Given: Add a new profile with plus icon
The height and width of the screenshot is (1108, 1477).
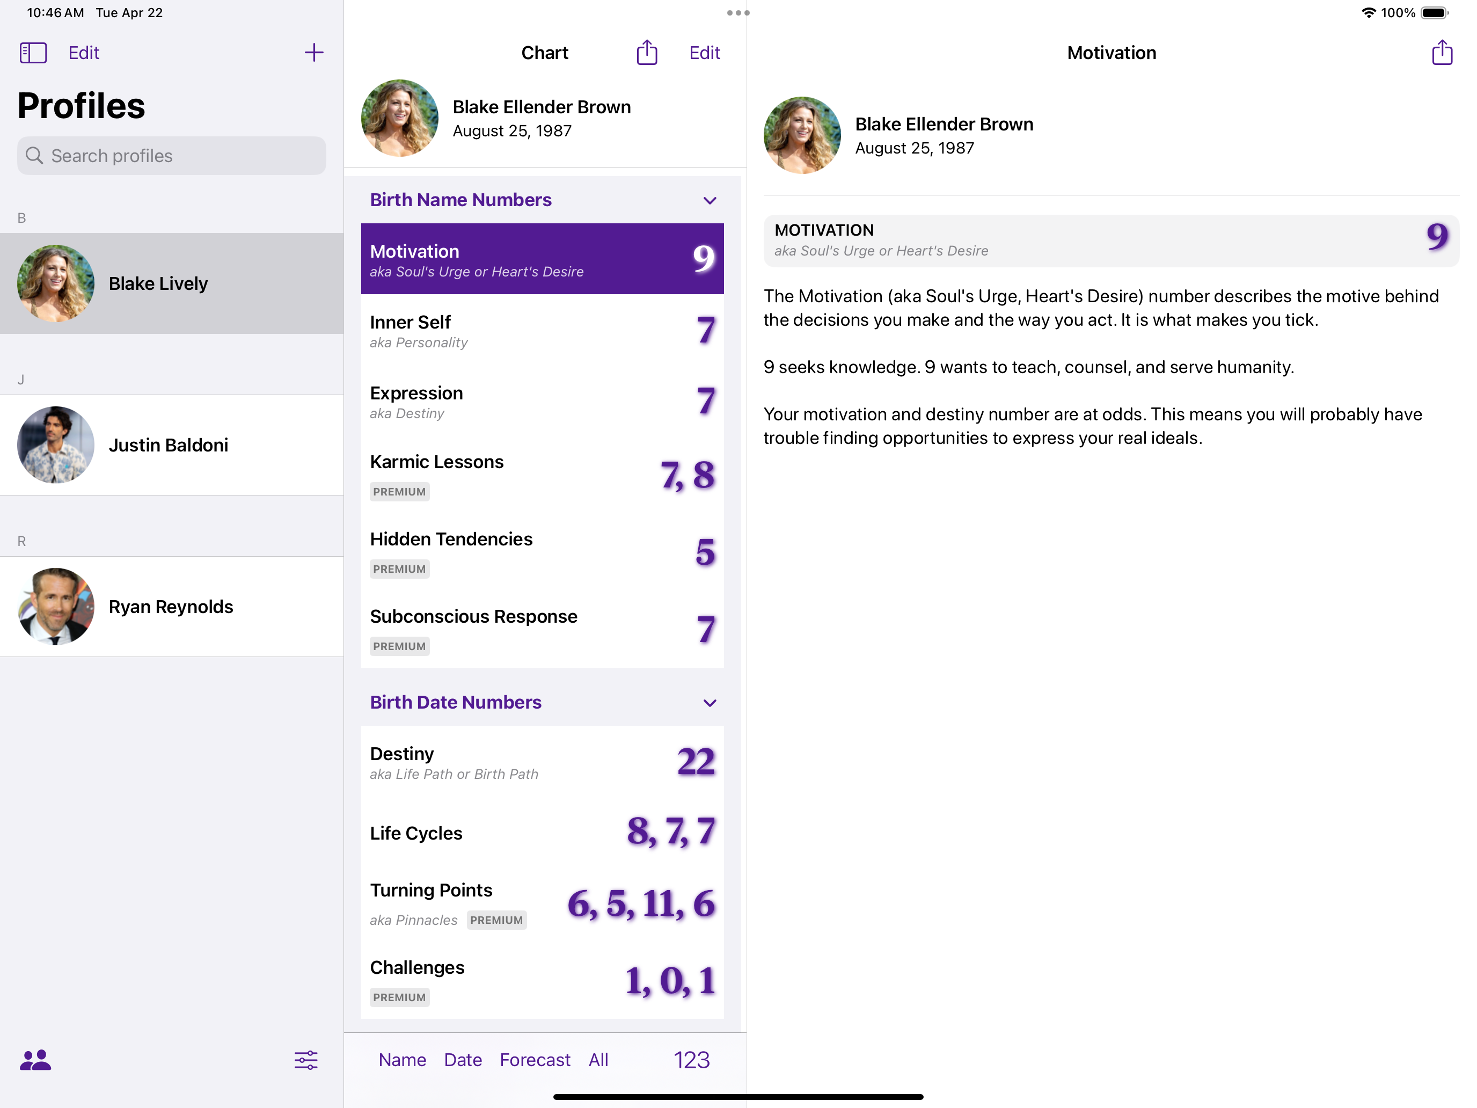Looking at the screenshot, I should click(314, 53).
